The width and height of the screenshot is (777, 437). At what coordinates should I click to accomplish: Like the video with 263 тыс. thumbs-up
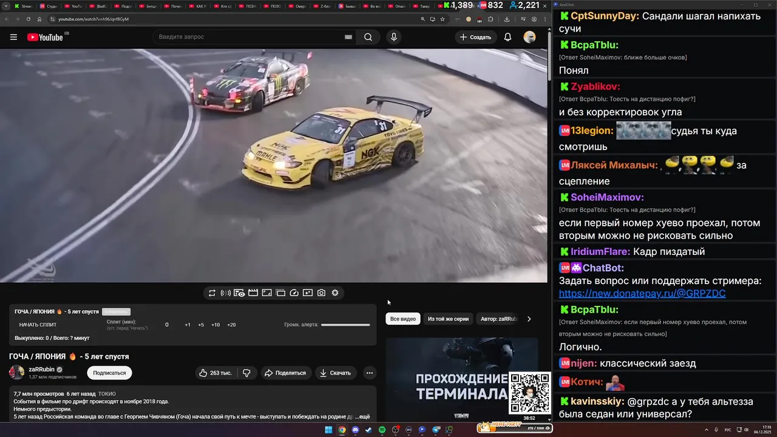[x=216, y=373]
